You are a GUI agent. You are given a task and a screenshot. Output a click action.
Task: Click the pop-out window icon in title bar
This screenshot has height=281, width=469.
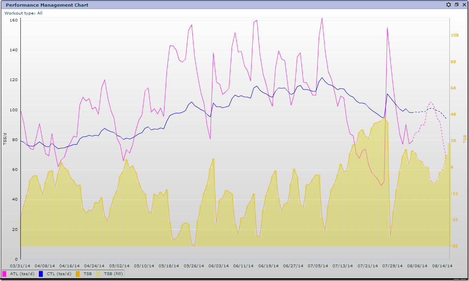click(456, 5)
